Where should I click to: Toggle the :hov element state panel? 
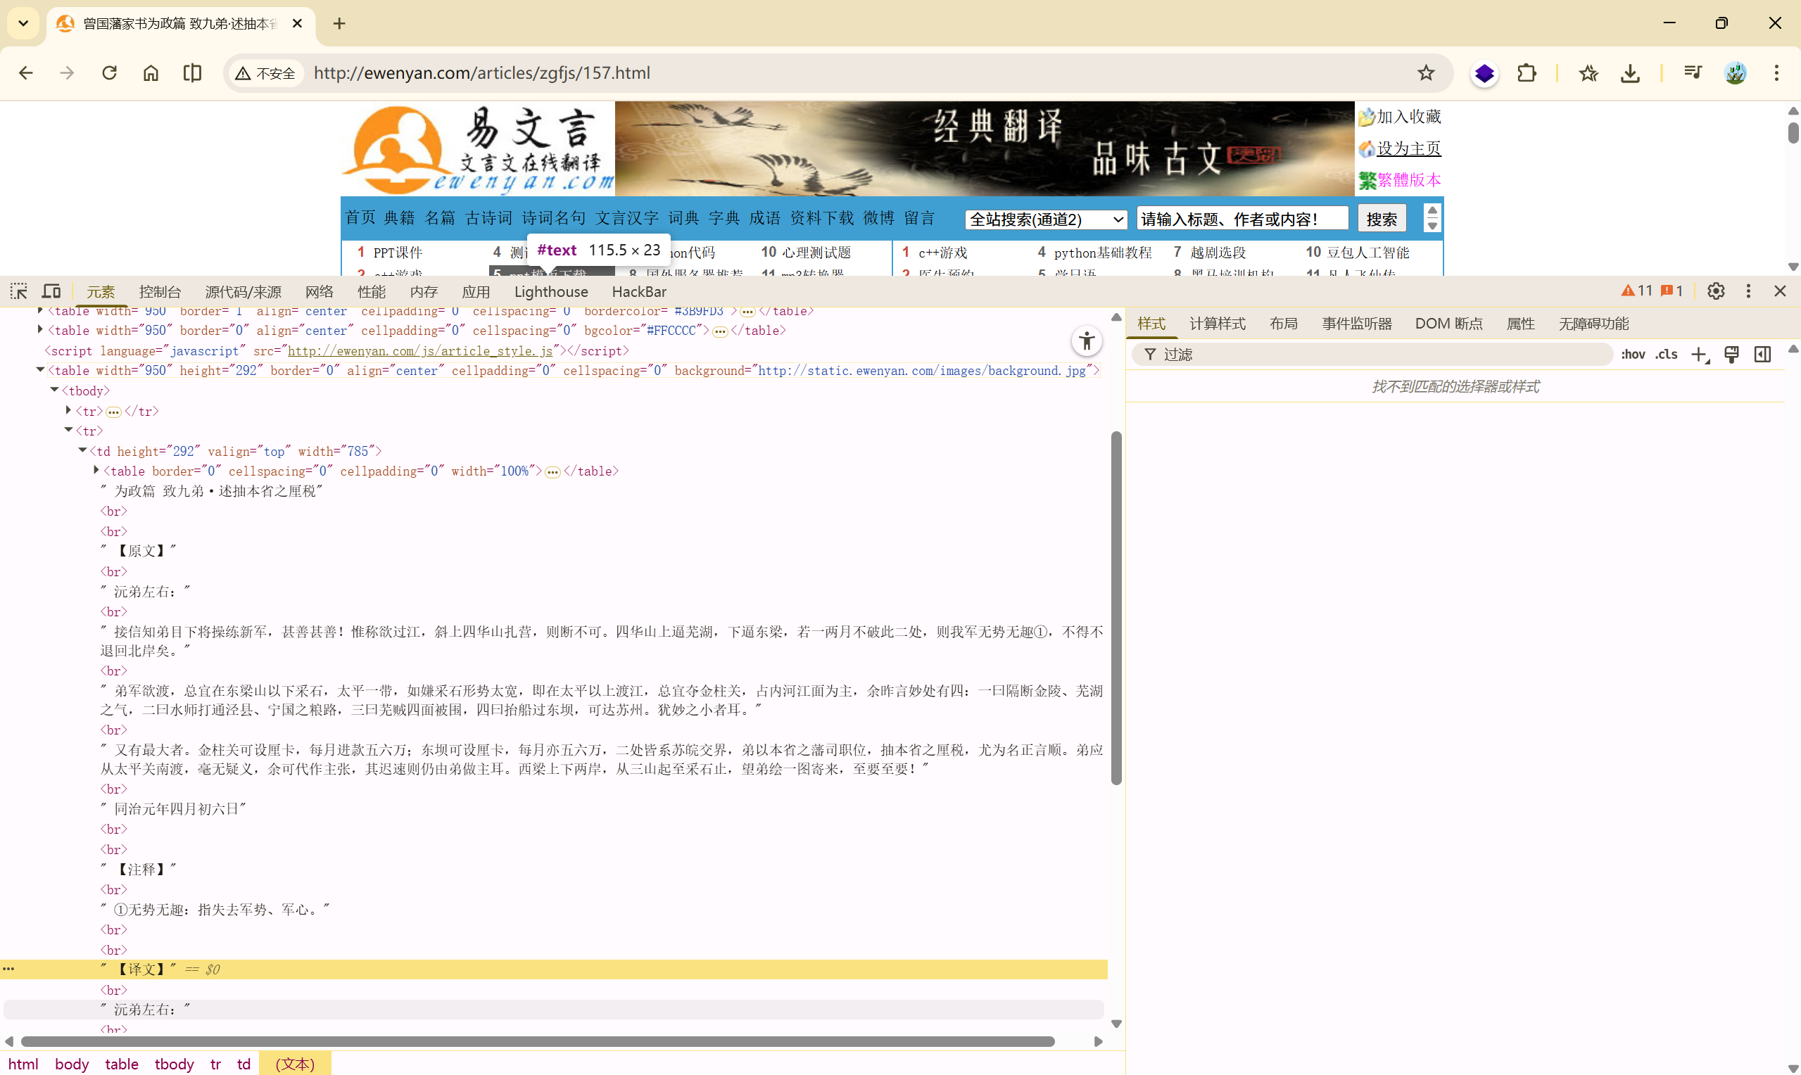click(x=1633, y=354)
